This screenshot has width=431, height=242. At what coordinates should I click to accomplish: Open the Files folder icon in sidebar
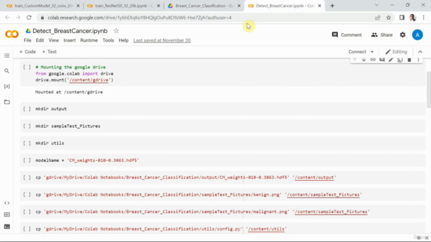[x=7, y=102]
